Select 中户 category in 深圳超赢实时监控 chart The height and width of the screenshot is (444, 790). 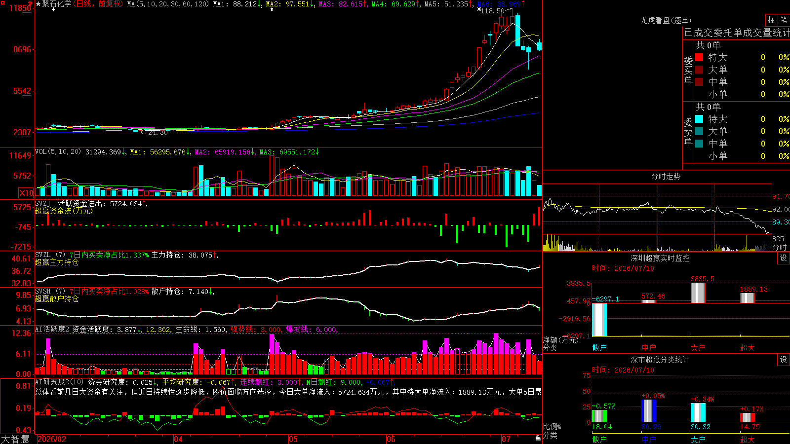(x=649, y=348)
